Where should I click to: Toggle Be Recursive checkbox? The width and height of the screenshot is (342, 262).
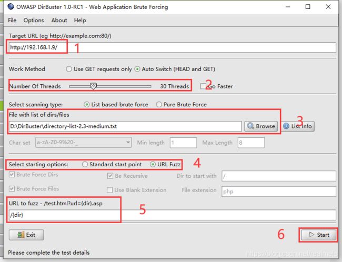110,176
